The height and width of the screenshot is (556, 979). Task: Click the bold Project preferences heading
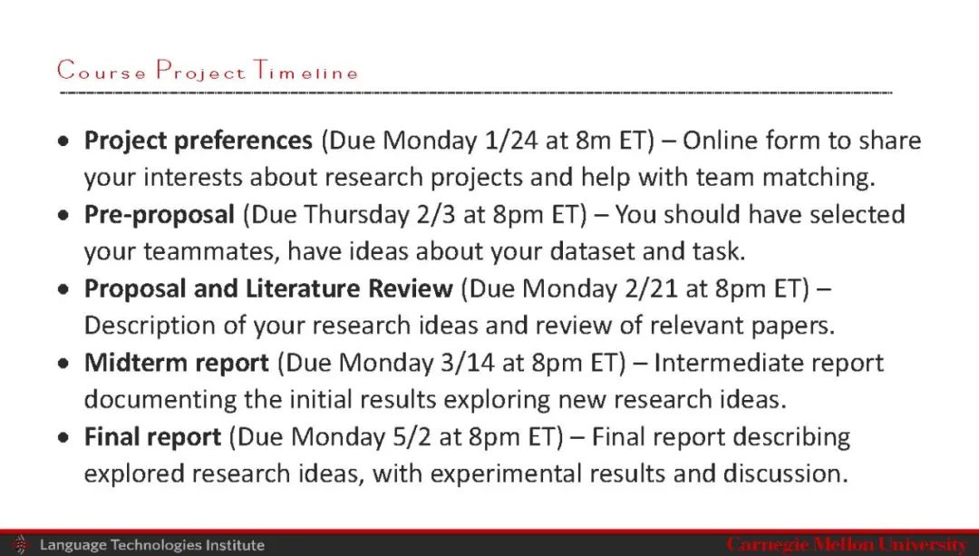coord(198,141)
